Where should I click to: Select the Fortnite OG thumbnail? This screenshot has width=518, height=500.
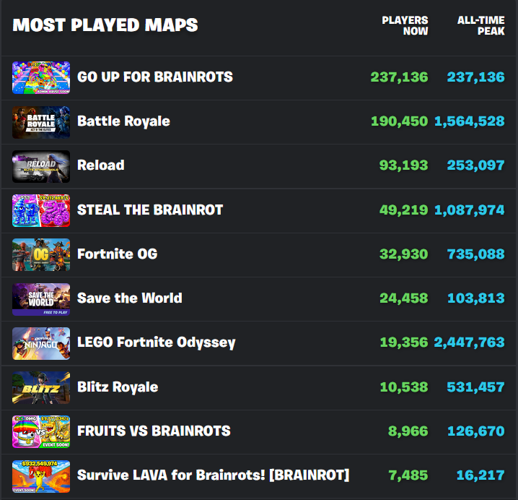coord(41,255)
